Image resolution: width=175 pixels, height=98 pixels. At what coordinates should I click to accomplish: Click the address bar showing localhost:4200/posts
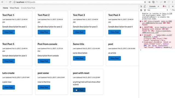point(78,2)
